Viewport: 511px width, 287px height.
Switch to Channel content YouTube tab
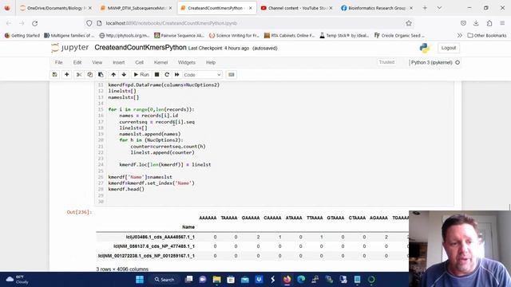(296, 8)
